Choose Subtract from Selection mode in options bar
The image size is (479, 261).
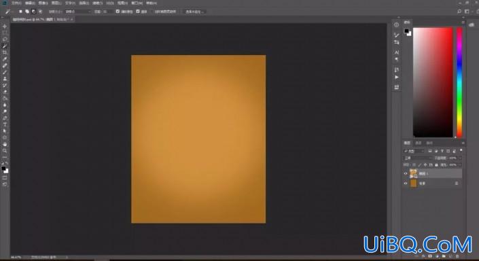coord(33,12)
